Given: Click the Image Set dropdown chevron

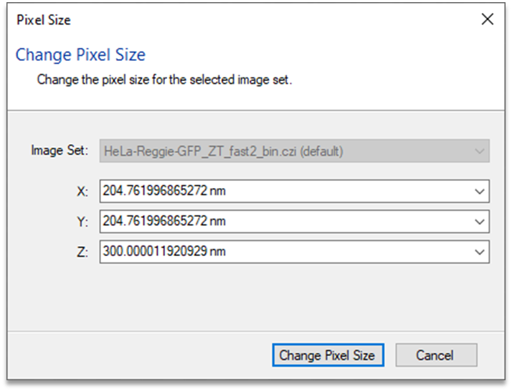Looking at the screenshot, I should point(479,151).
